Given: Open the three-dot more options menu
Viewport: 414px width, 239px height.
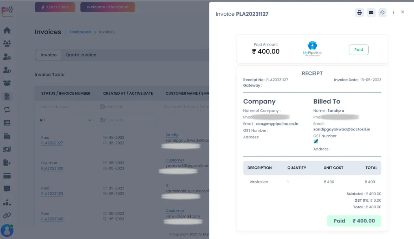Looking at the screenshot, I should pyautogui.click(x=393, y=13).
